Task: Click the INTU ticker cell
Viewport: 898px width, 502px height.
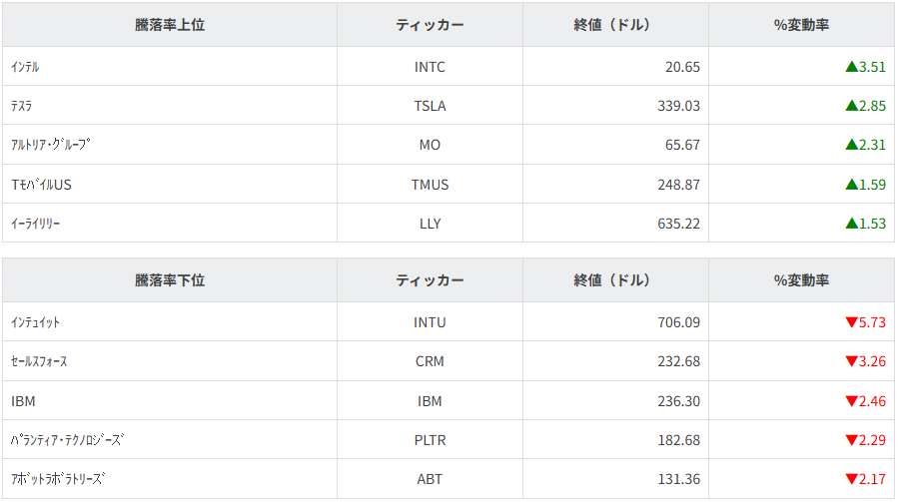Action: [x=430, y=322]
